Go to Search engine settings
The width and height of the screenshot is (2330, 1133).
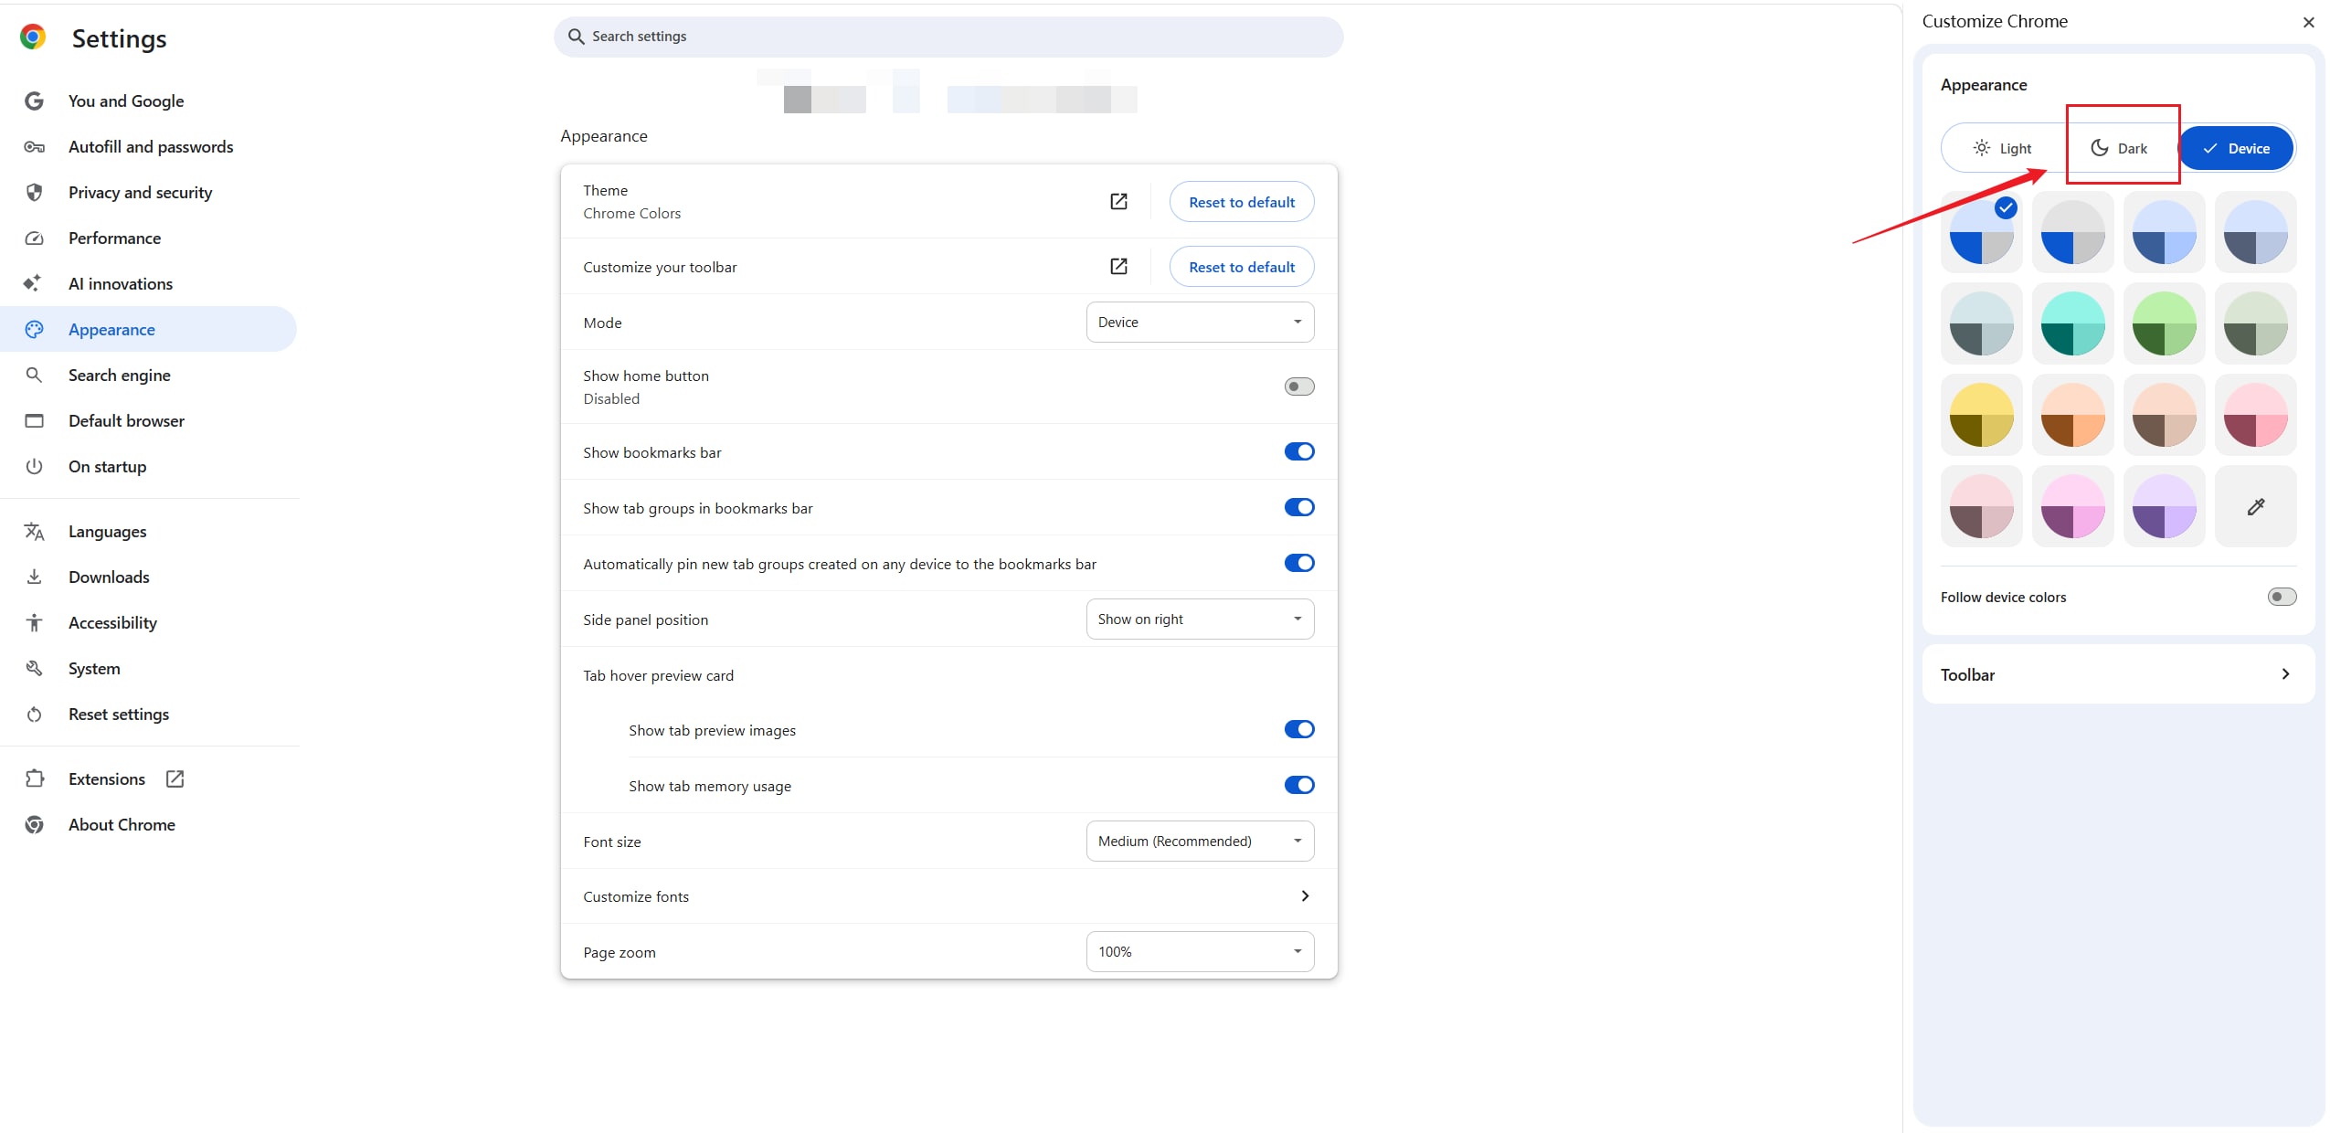[119, 376]
